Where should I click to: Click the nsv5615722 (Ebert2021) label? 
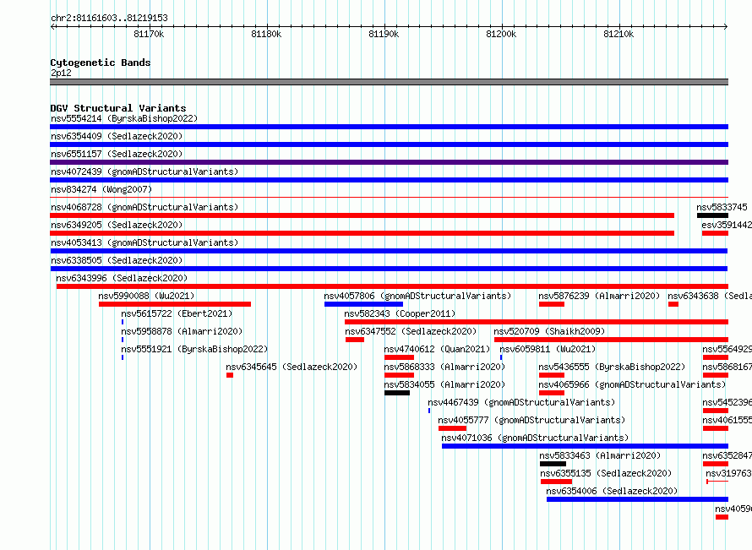coord(177,313)
